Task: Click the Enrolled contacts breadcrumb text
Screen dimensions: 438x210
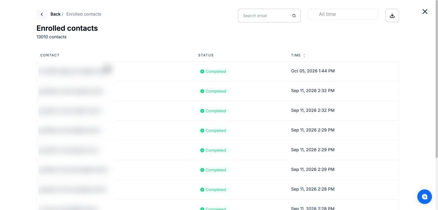Action: 84,14
